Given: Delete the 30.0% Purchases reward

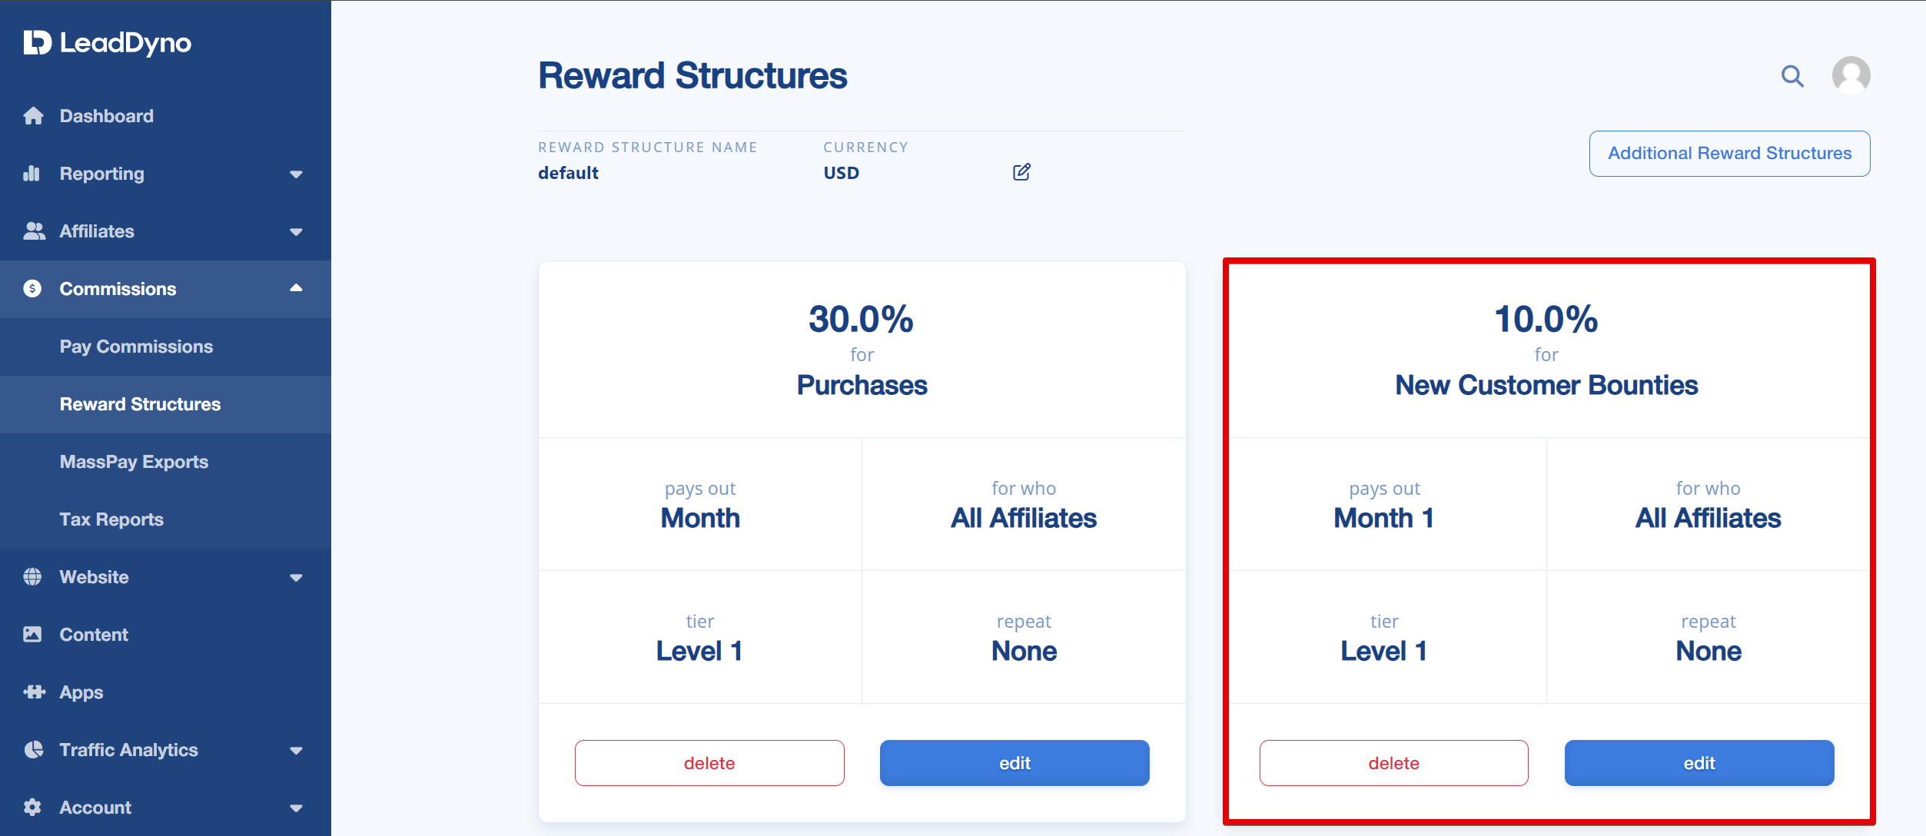Looking at the screenshot, I should (709, 763).
